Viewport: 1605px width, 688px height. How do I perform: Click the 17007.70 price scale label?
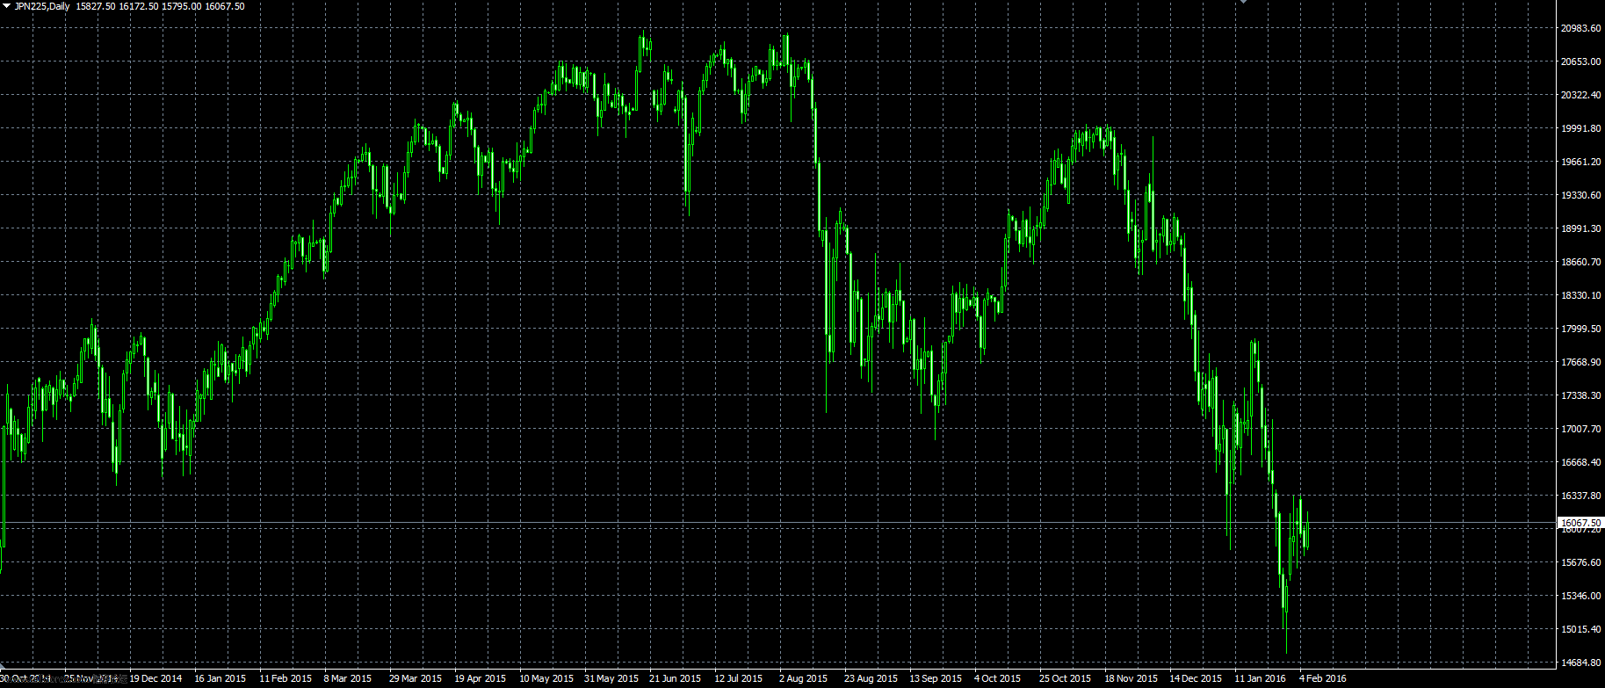(x=1580, y=429)
